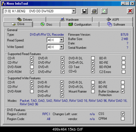Screen dimensions: 136x132
Task: Toggle DVD-RAM read feature checkbox
Action: pyautogui.click(x=32, y=67)
